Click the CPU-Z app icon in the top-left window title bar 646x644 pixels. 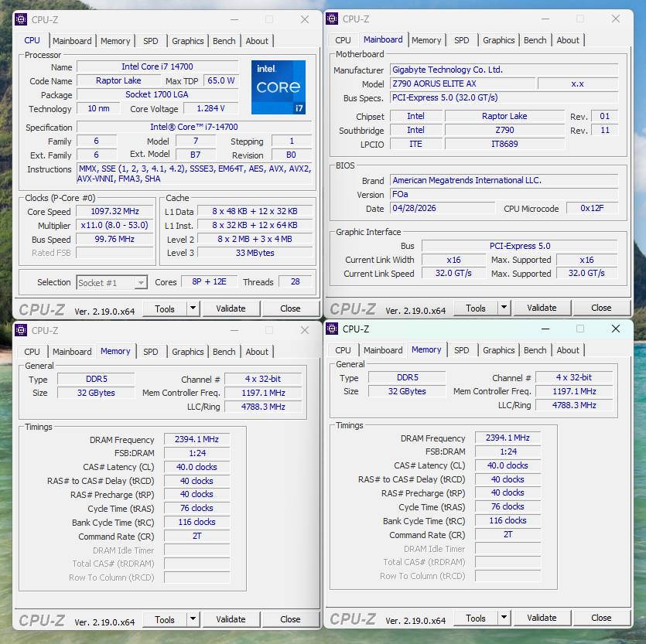21,19
